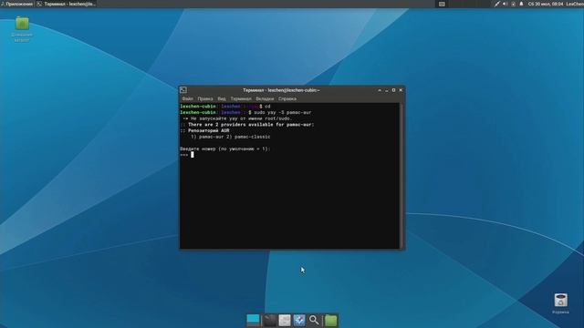Viewport: 584px width, 328px height.
Task: Open network connection tray icon
Action: [x=496, y=4]
